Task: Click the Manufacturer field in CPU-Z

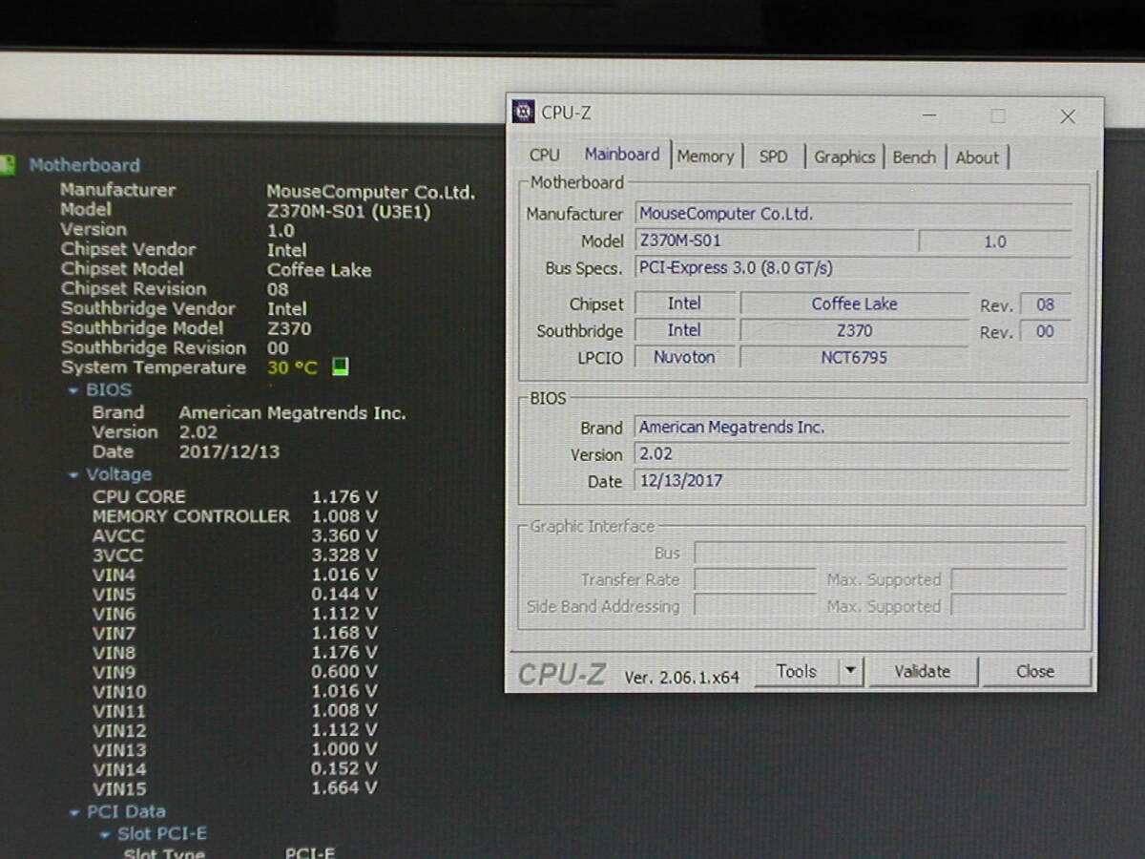Action: (x=853, y=214)
